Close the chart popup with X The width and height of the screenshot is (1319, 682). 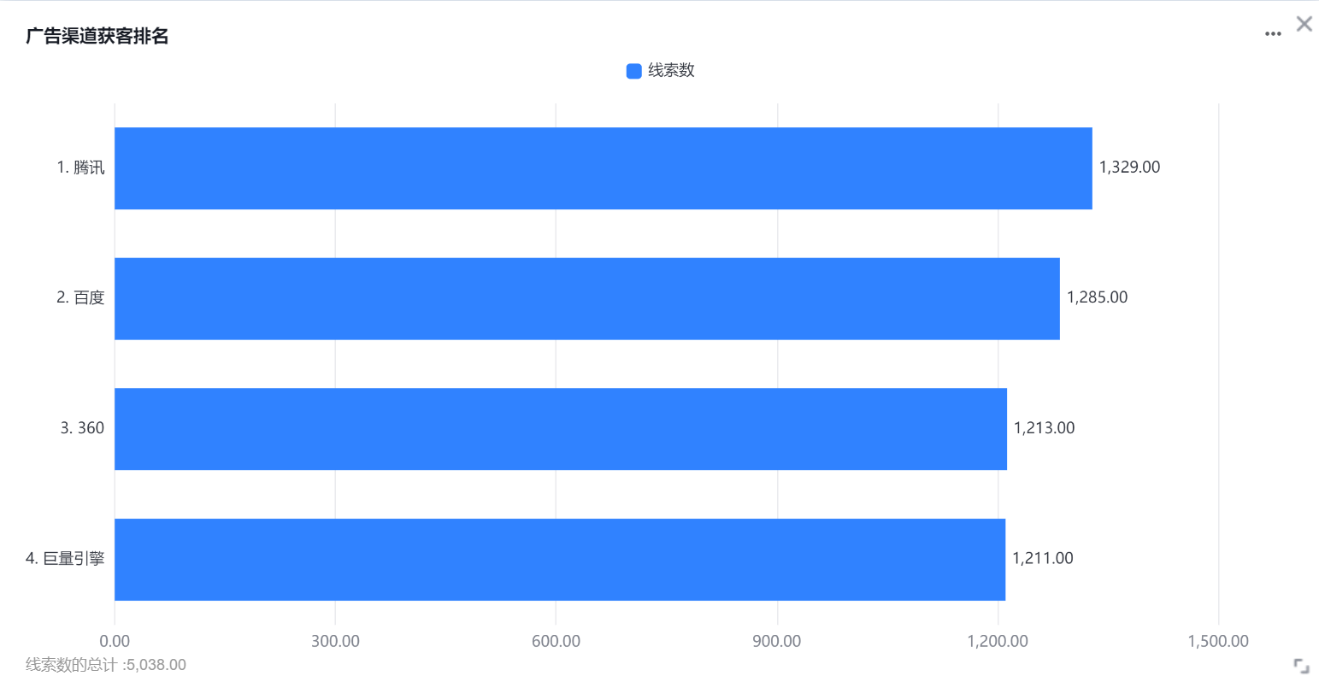1304,24
